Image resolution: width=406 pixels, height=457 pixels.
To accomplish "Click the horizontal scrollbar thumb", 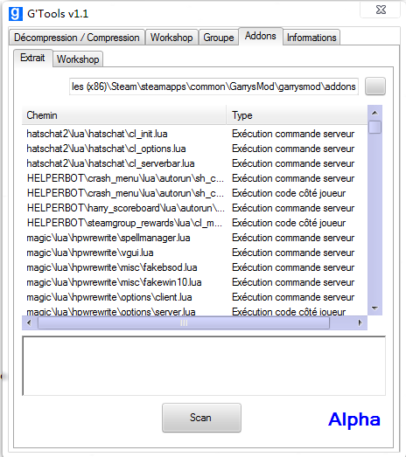I will pyautogui.click(x=184, y=323).
